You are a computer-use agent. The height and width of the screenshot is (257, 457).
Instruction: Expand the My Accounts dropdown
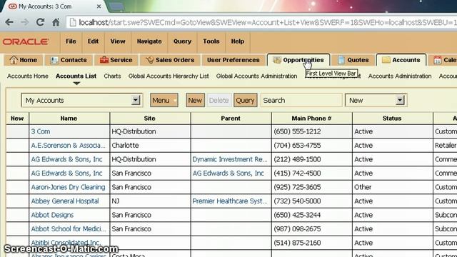(x=136, y=100)
